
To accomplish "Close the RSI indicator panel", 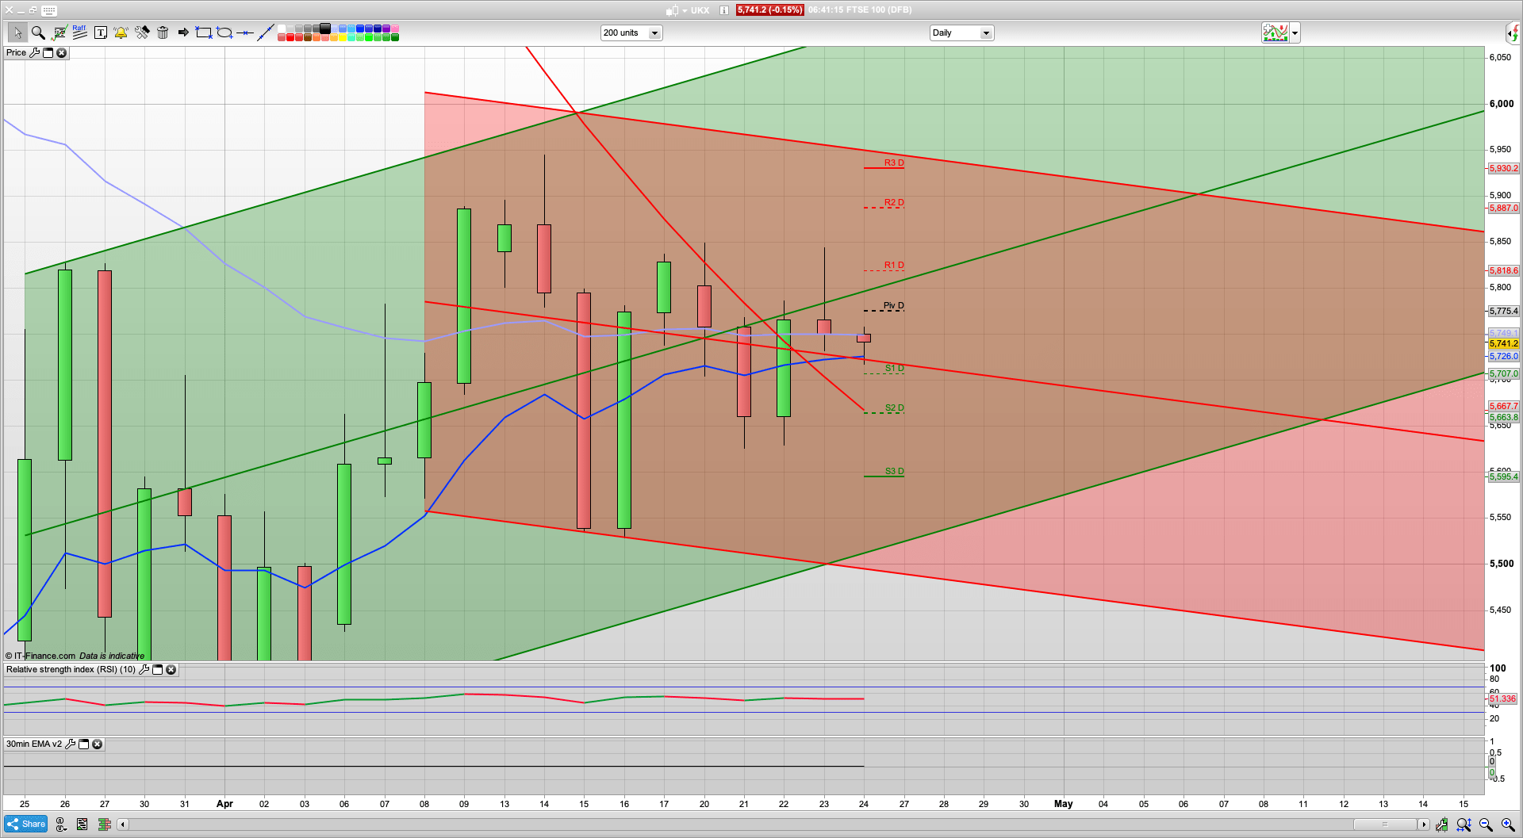I will point(171,670).
